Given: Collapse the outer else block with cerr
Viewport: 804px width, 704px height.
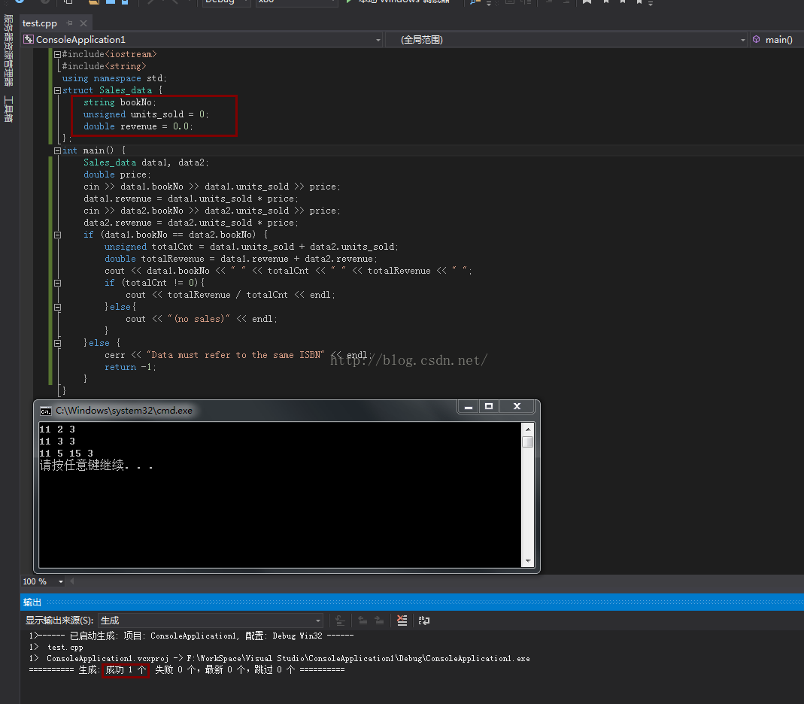Looking at the screenshot, I should [57, 344].
